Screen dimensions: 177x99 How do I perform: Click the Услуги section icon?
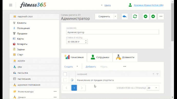click(x=15, y=61)
